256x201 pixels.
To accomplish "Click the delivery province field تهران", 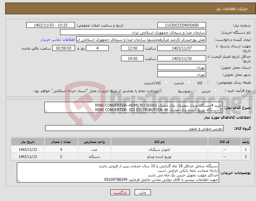I will click(182, 67).
